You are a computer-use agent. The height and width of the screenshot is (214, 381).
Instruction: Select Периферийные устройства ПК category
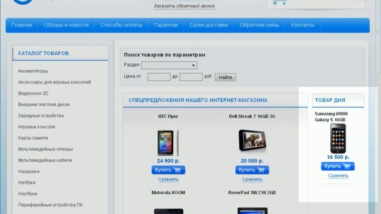pos(50,205)
